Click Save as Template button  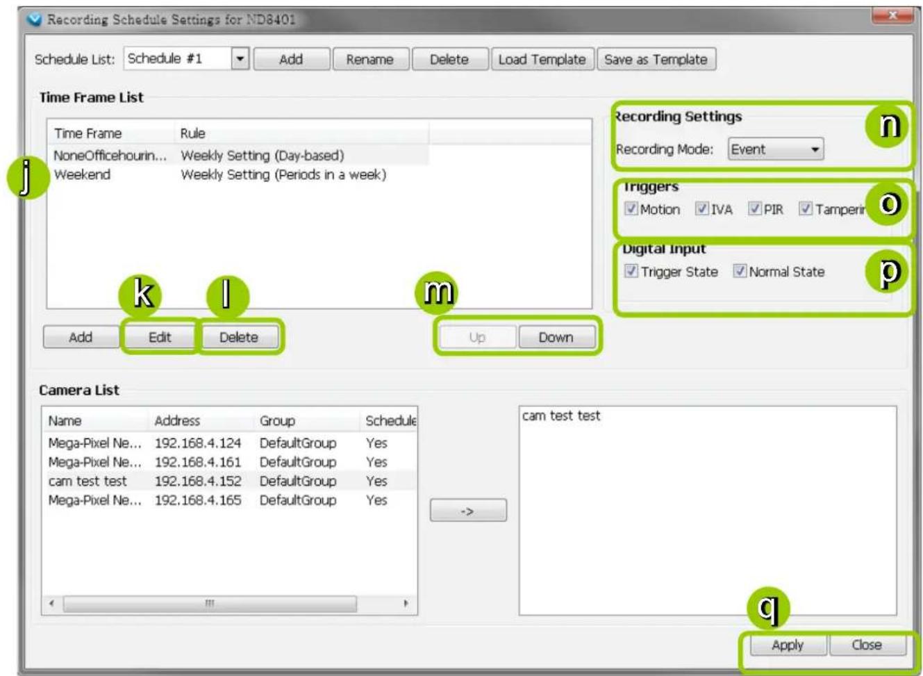click(656, 60)
